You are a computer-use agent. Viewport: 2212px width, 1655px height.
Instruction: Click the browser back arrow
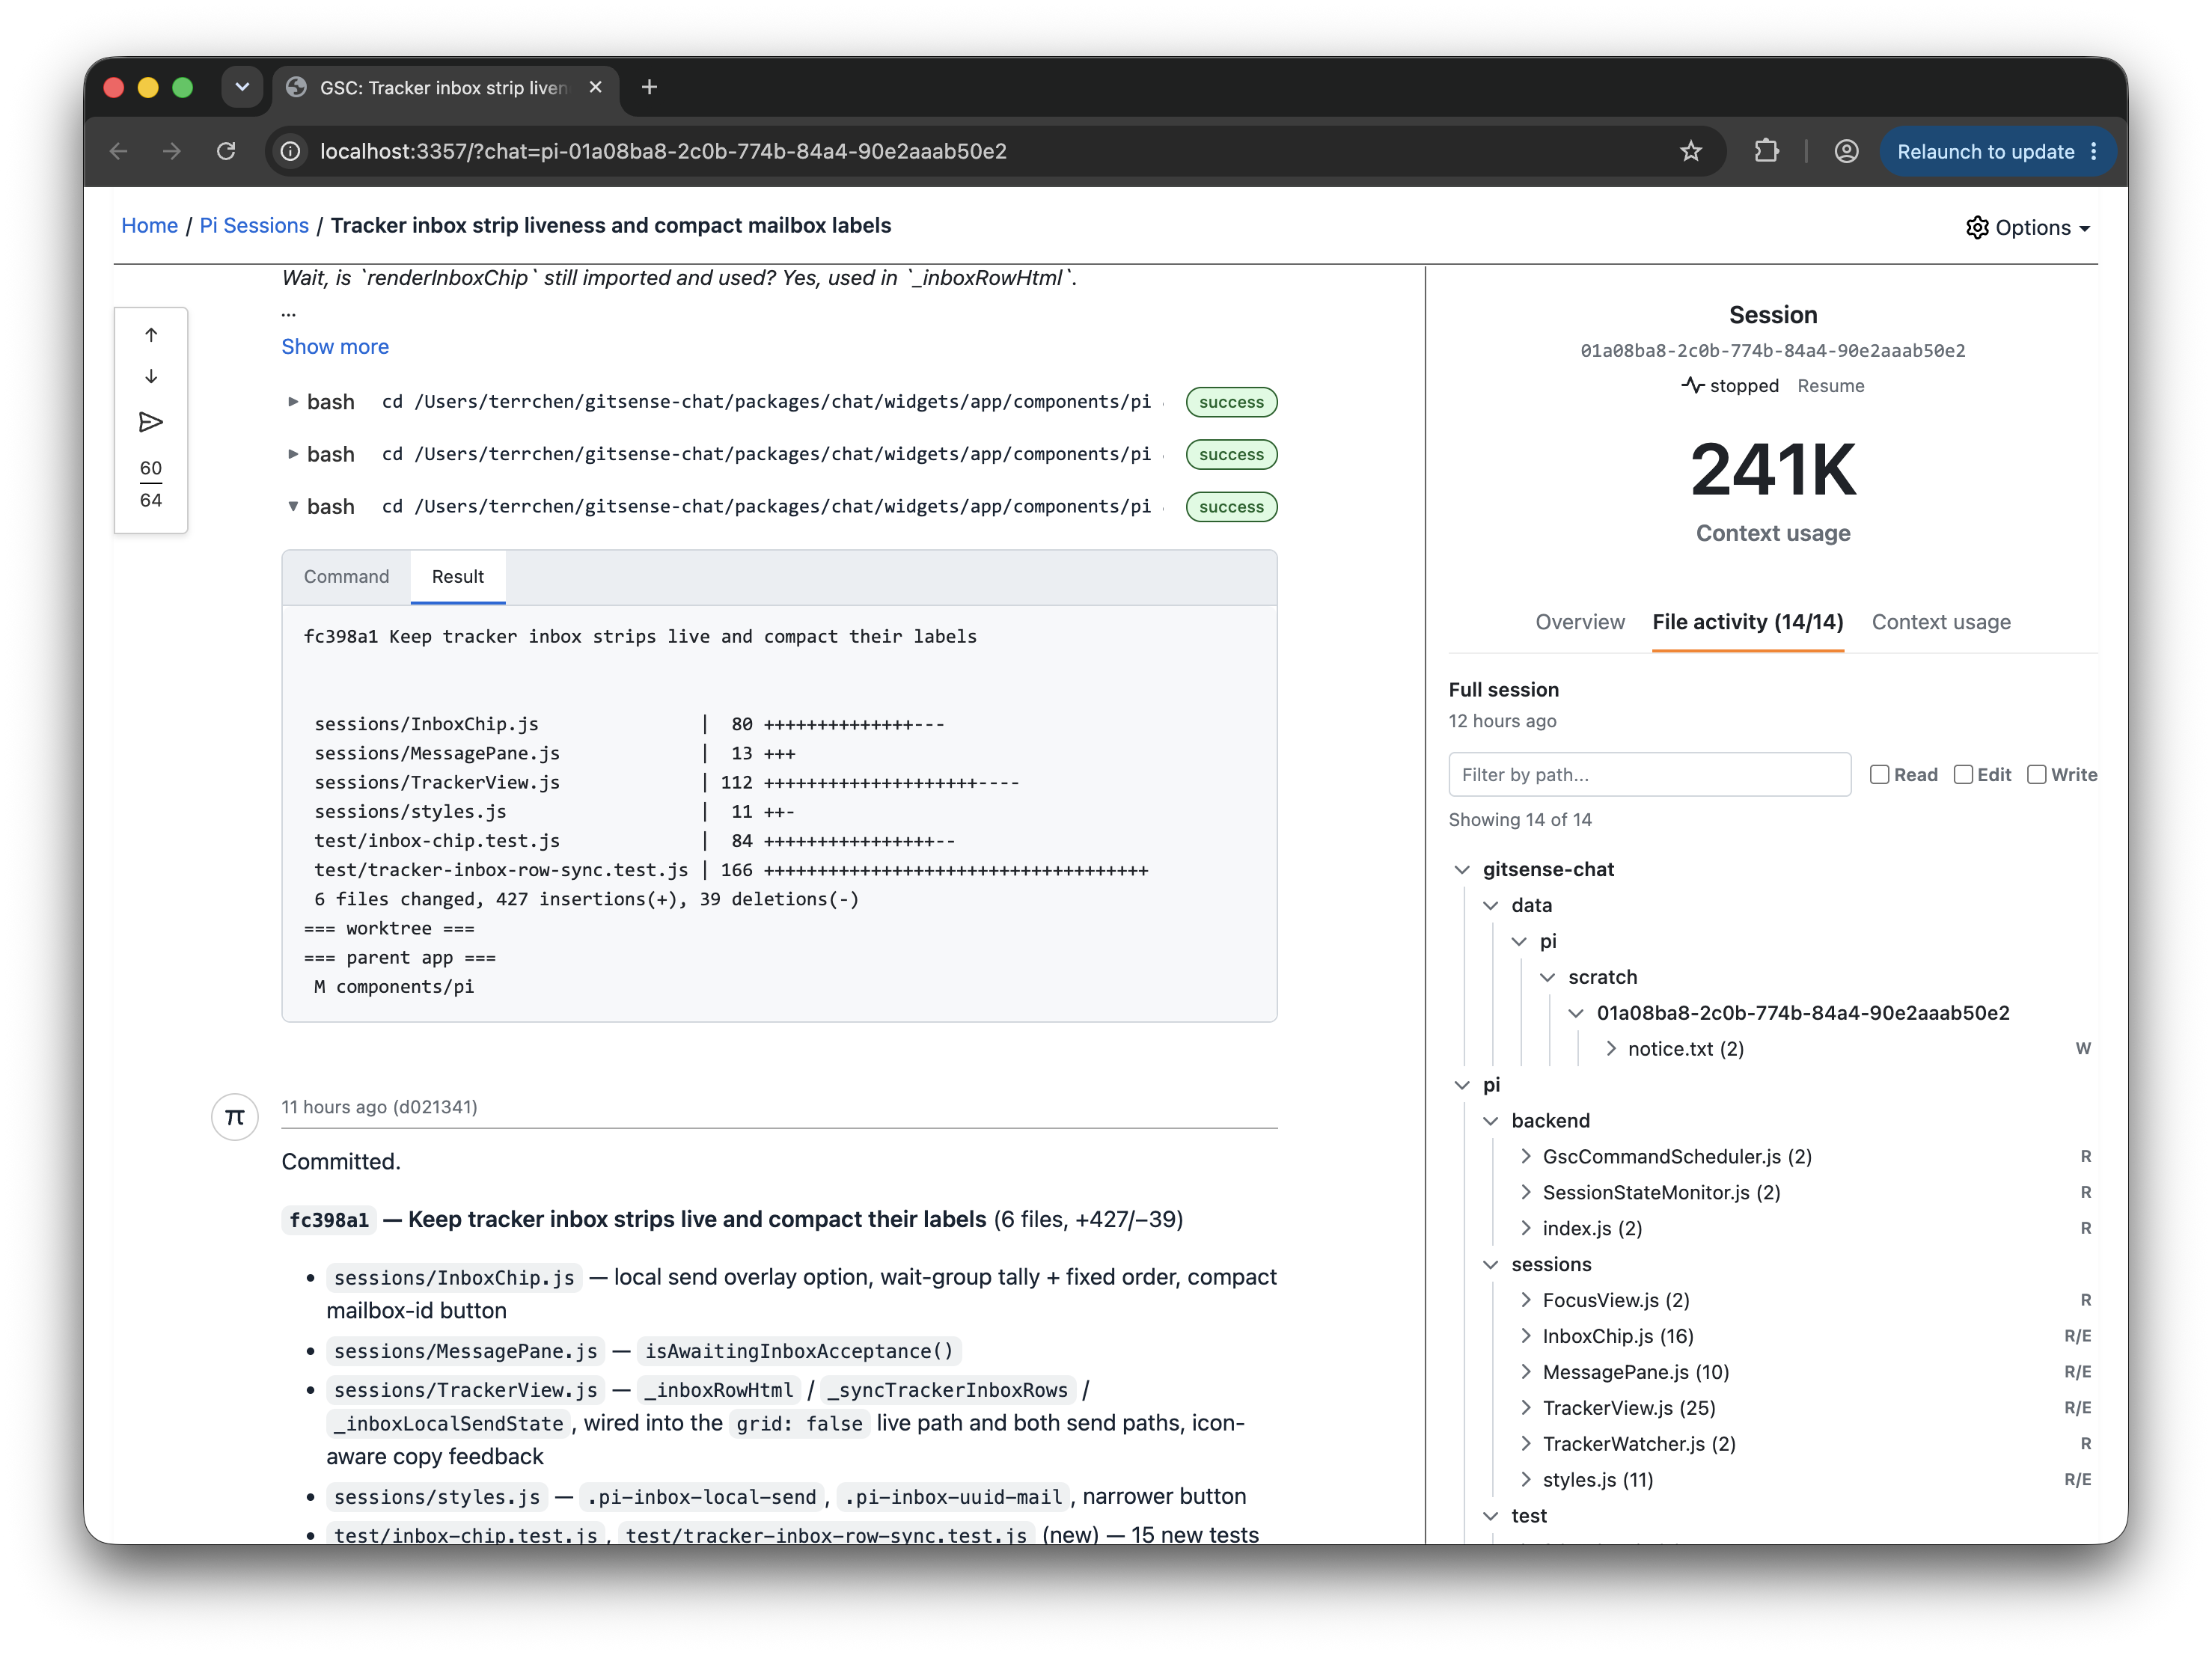[118, 151]
